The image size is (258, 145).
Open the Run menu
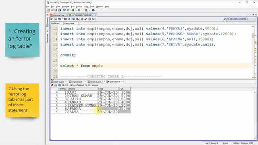pyautogui.click(x=73, y=6)
